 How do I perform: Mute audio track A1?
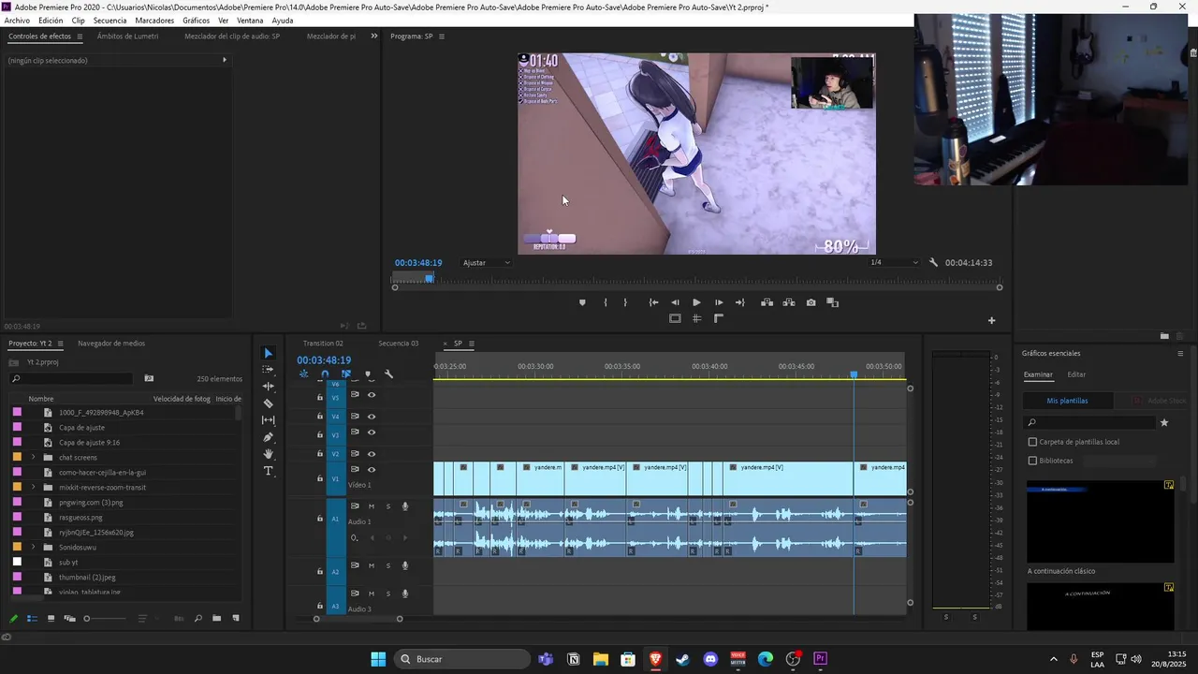pos(372,506)
